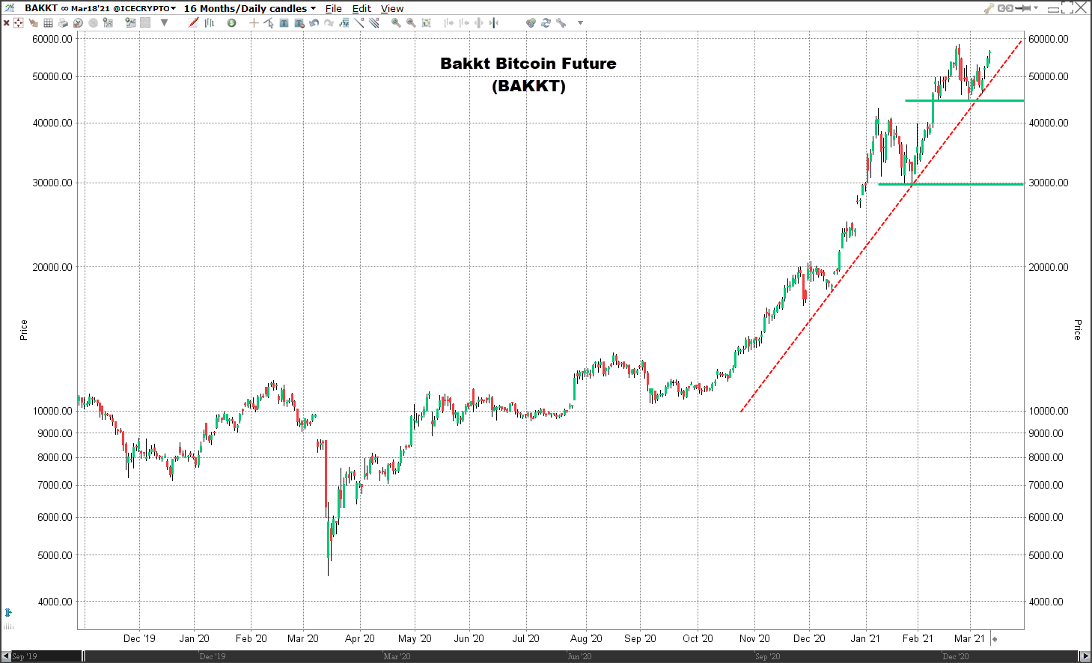
Task: Click the color palette globe icon
Action: click(531, 22)
